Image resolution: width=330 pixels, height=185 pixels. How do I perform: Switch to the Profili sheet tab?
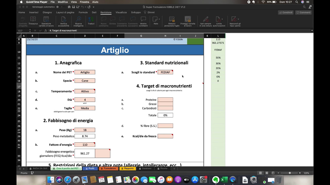point(90,169)
